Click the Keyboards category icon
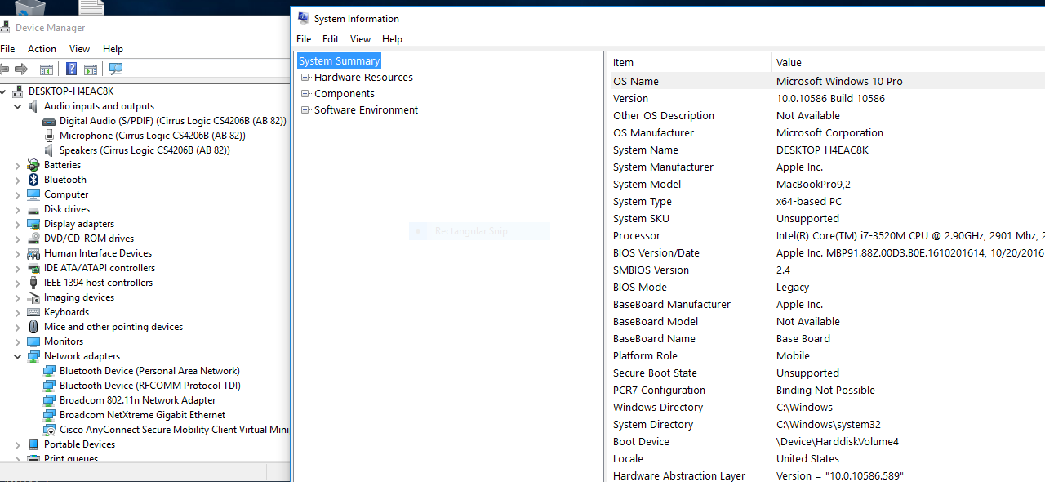Screen dimensions: 1045x482 pos(33,312)
